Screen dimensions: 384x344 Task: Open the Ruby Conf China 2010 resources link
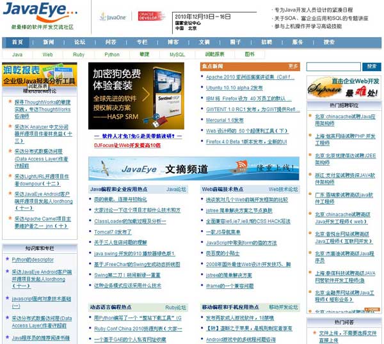138,329
